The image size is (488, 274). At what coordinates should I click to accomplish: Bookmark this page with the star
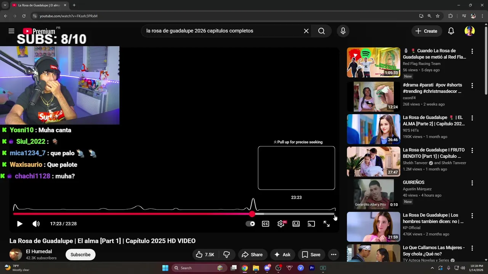(x=438, y=16)
